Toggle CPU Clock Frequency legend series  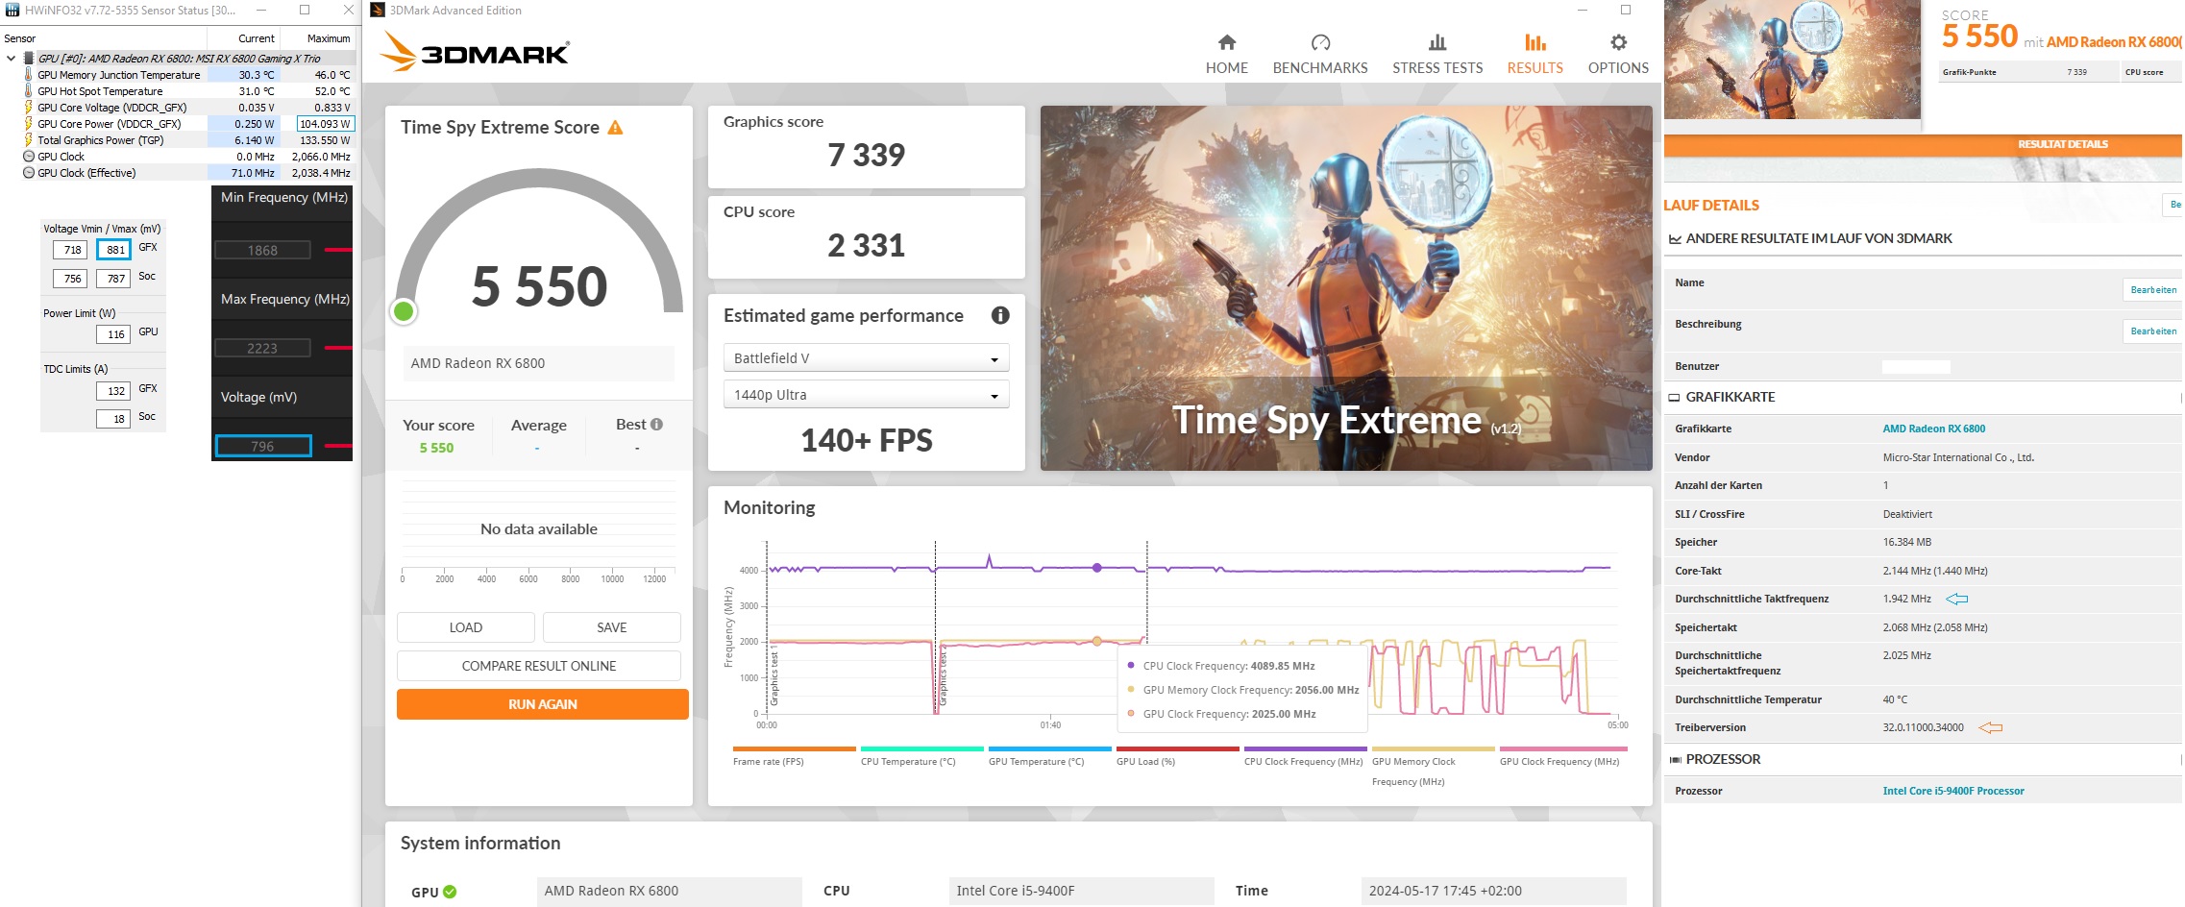tap(1305, 755)
